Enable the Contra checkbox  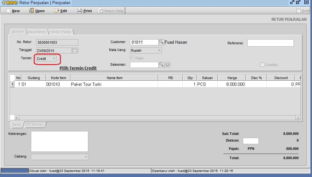click(262, 65)
